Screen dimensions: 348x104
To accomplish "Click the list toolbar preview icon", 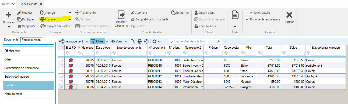I will pyautogui.click(x=133, y=41).
